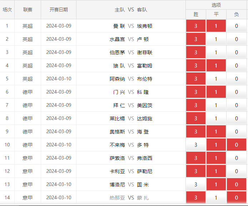Click the 胜 column header
This screenshot has width=248, height=206.
196,14
